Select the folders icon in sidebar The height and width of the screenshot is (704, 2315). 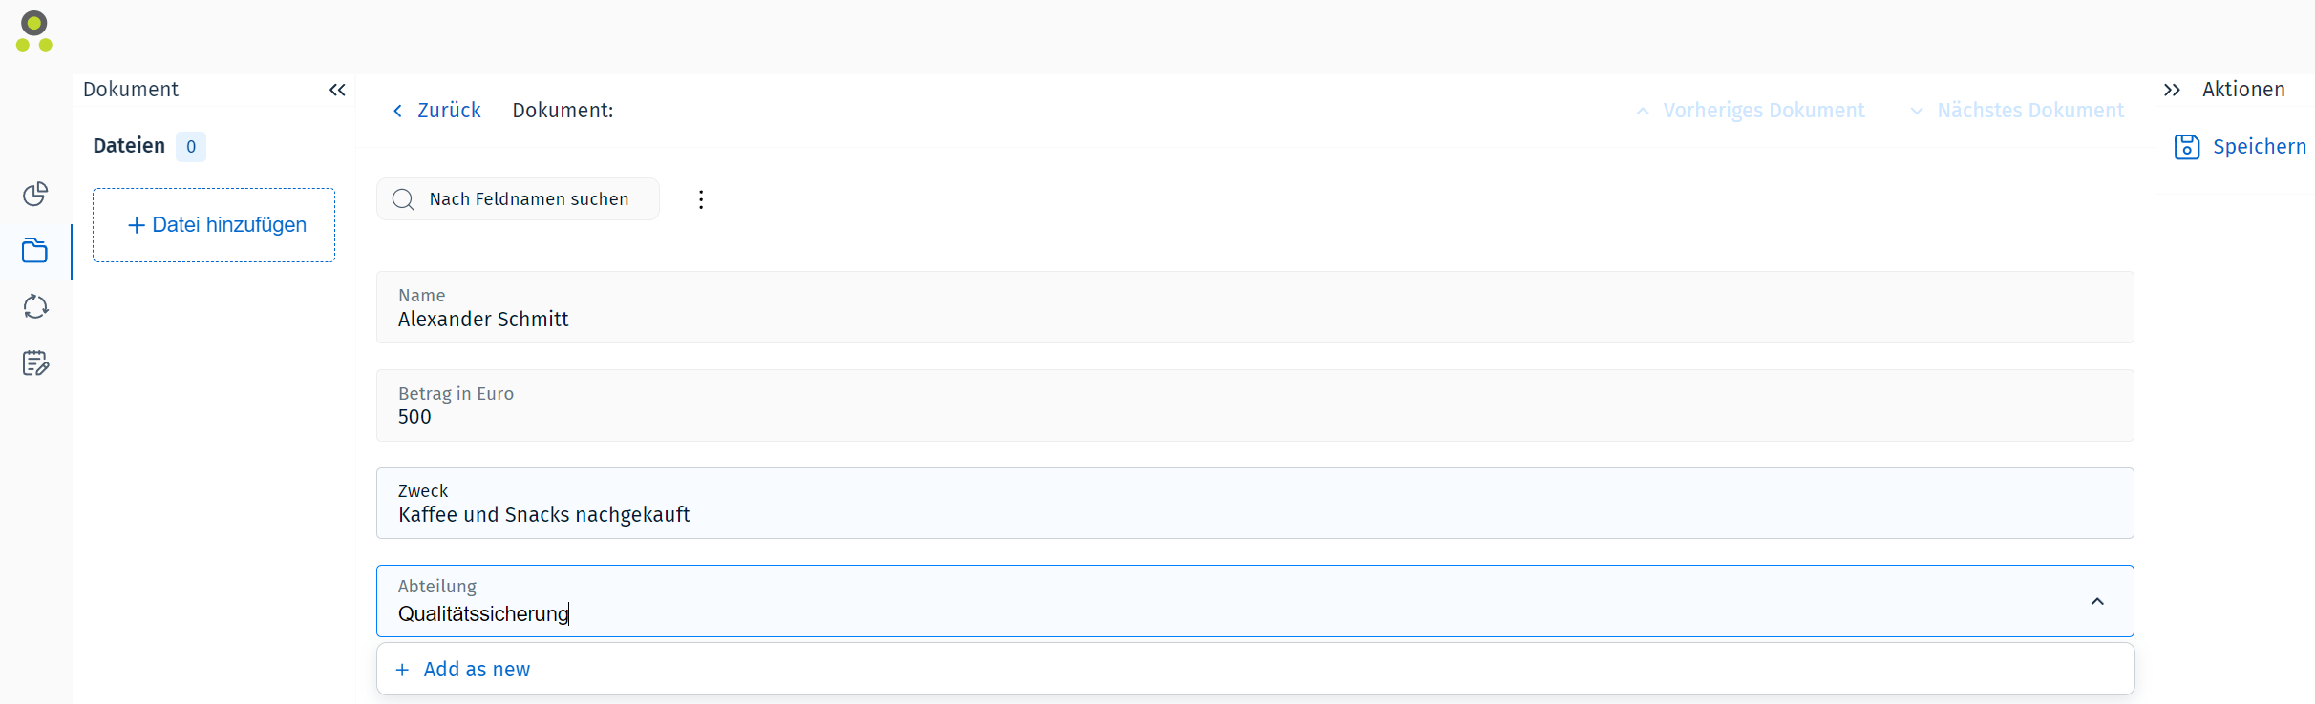click(35, 251)
